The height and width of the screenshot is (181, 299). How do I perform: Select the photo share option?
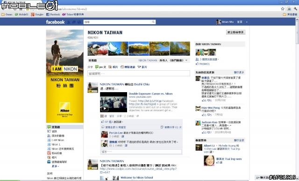[x=113, y=67]
